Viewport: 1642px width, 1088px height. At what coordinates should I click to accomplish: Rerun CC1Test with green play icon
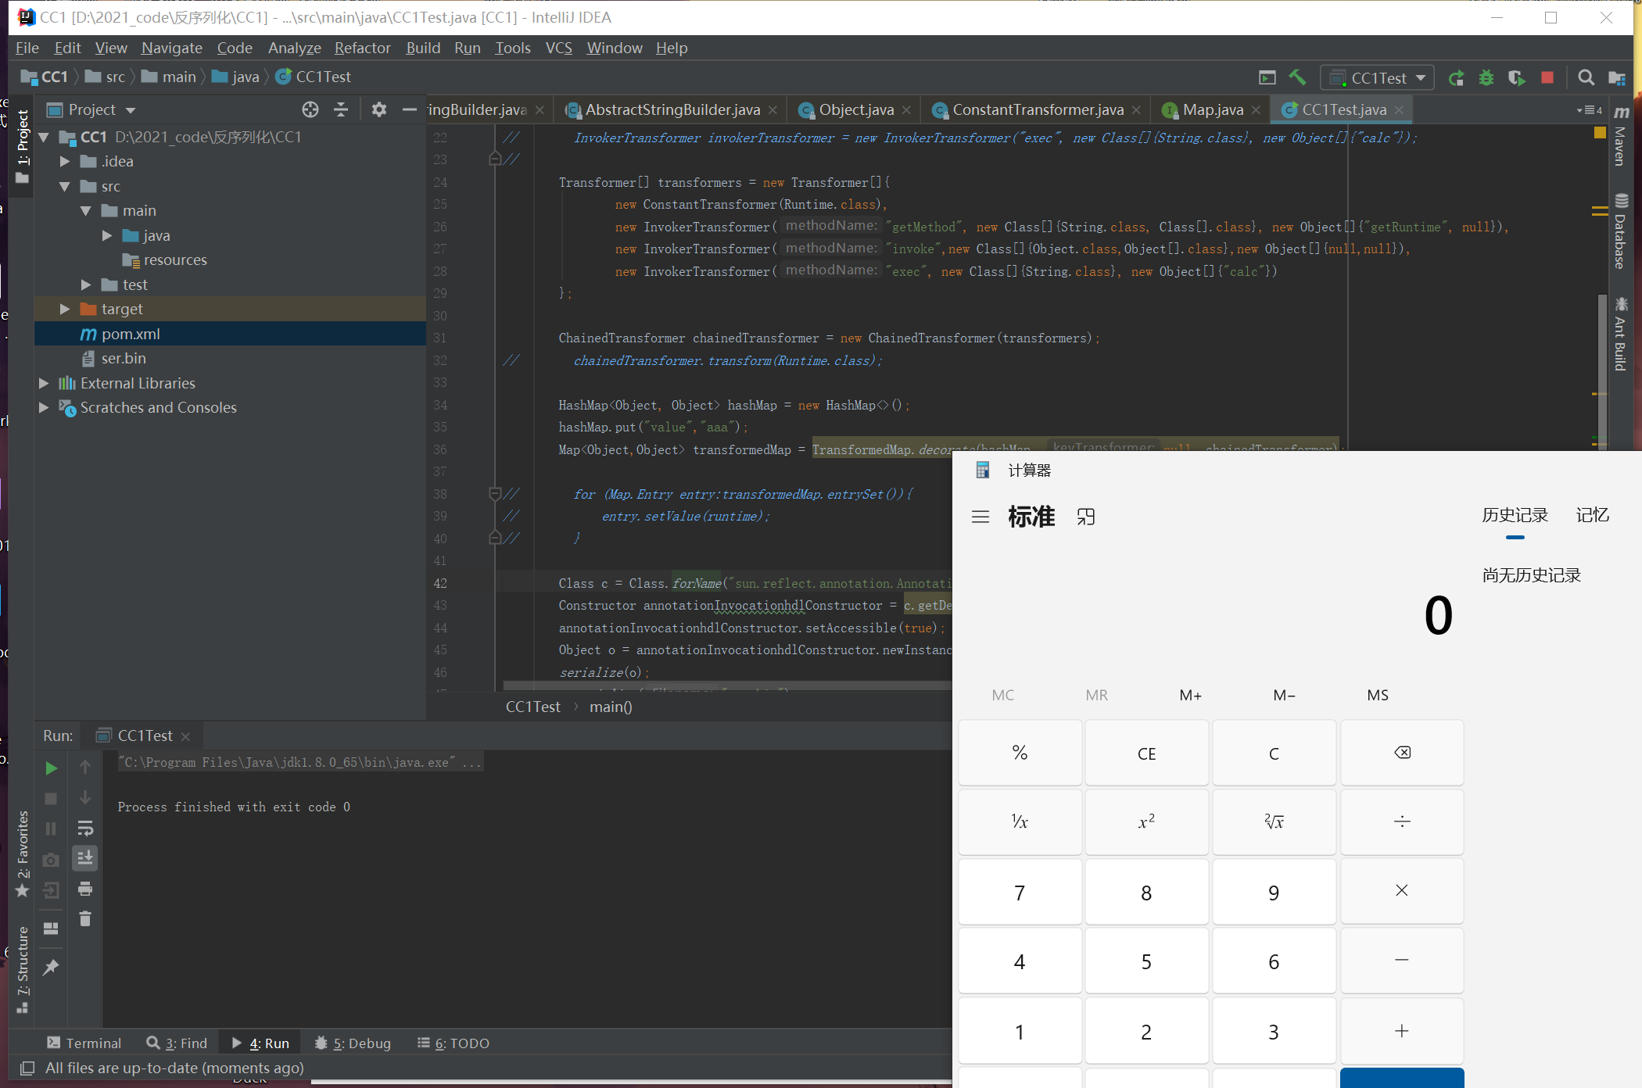(51, 768)
